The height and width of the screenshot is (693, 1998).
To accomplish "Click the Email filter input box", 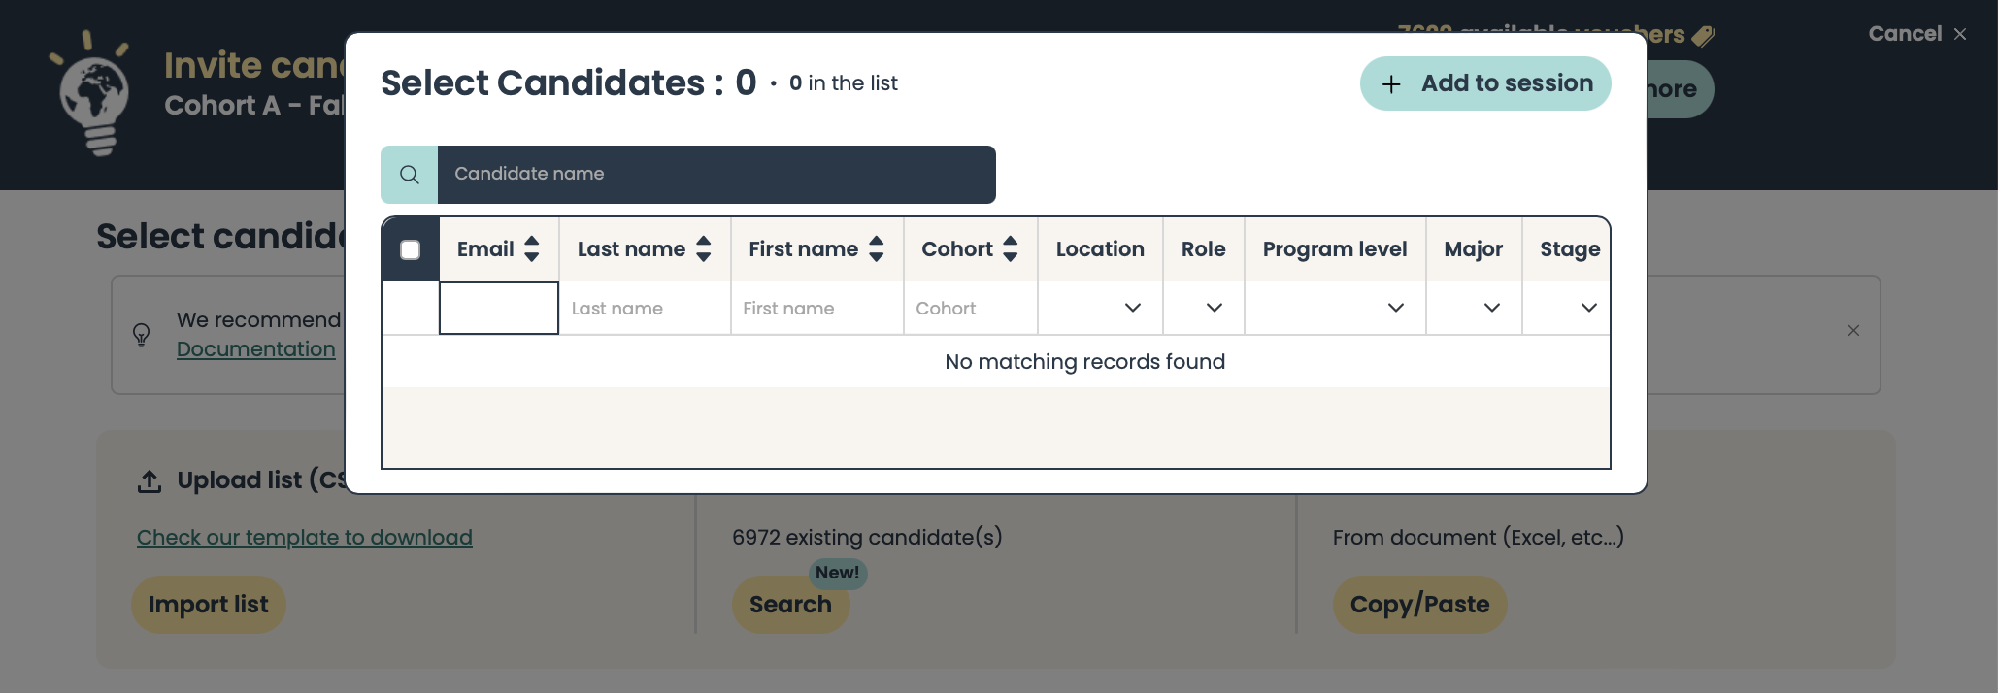I will (499, 309).
